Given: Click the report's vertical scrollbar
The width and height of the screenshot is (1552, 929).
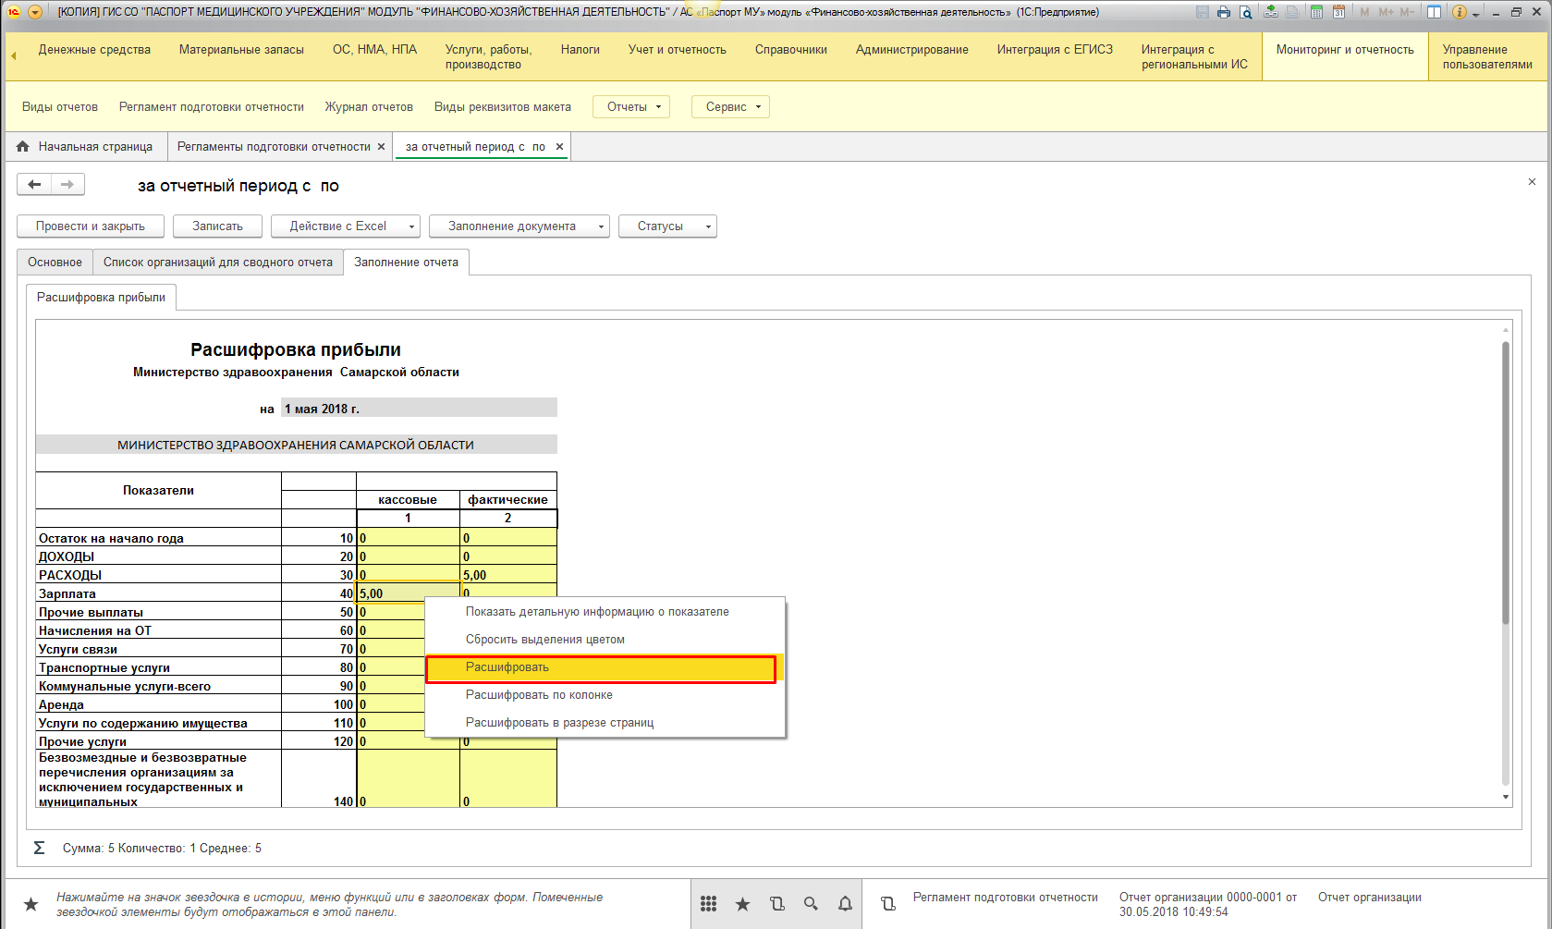Looking at the screenshot, I should pos(1506,481).
